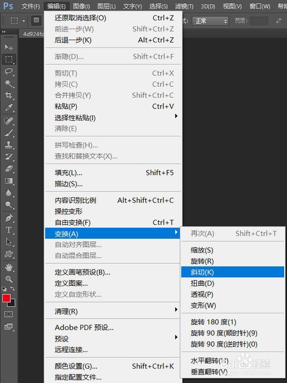Viewport: 287px width, 383px height.
Task: Select the Pen tool
Action: click(x=9, y=218)
